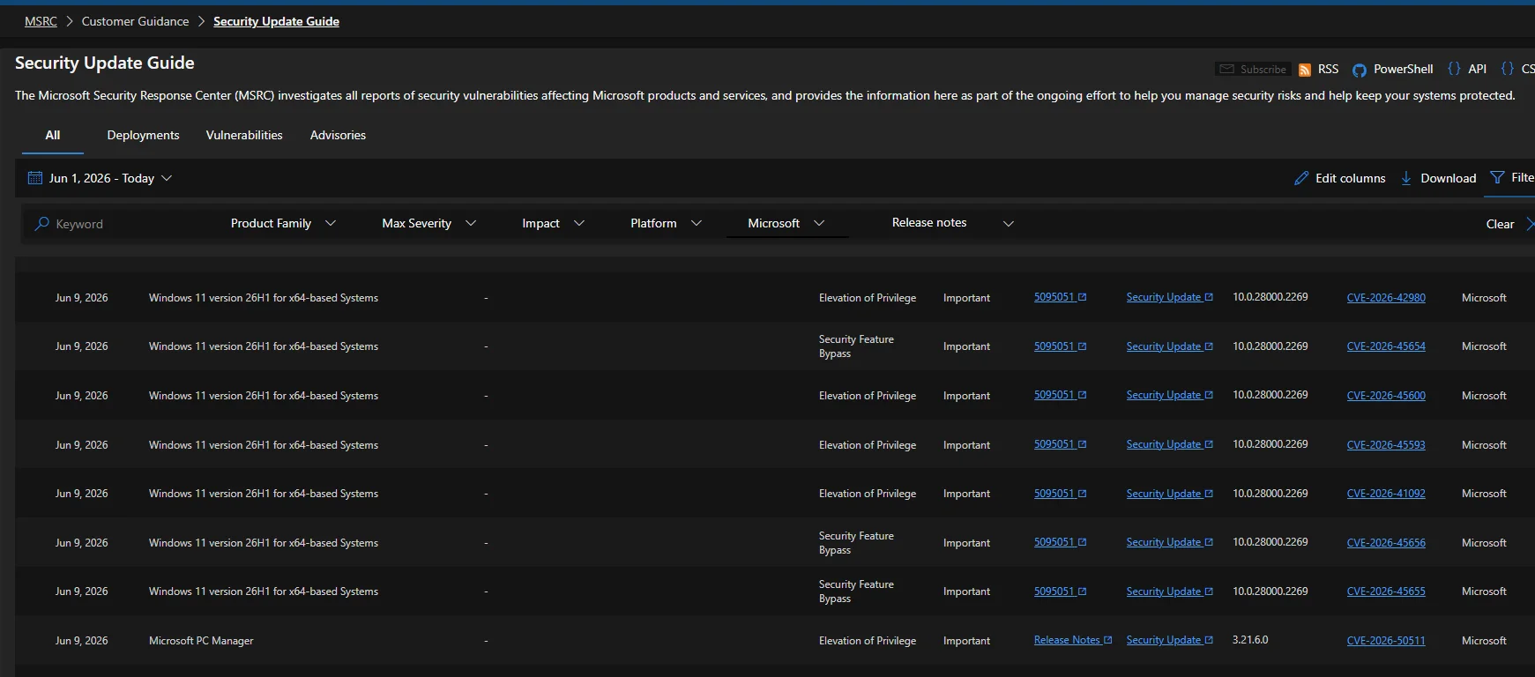Click 5095051 external icon in CVE-2026-45600 row
Screen dimensions: 1535x677
(1083, 395)
